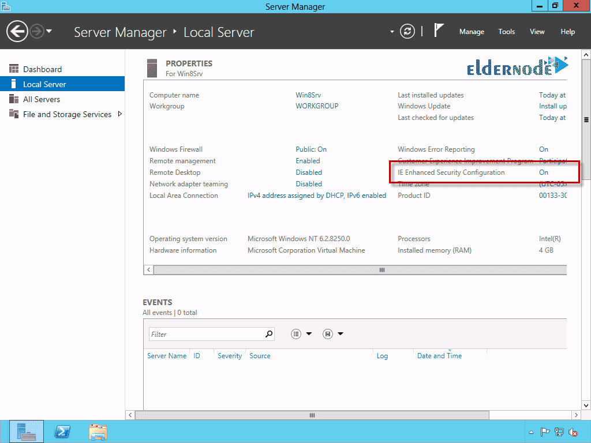
Task: Click the events criteria list icon
Action: point(296,334)
